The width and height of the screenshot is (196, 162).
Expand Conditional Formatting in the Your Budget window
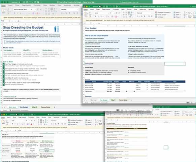[x=163, y=12]
